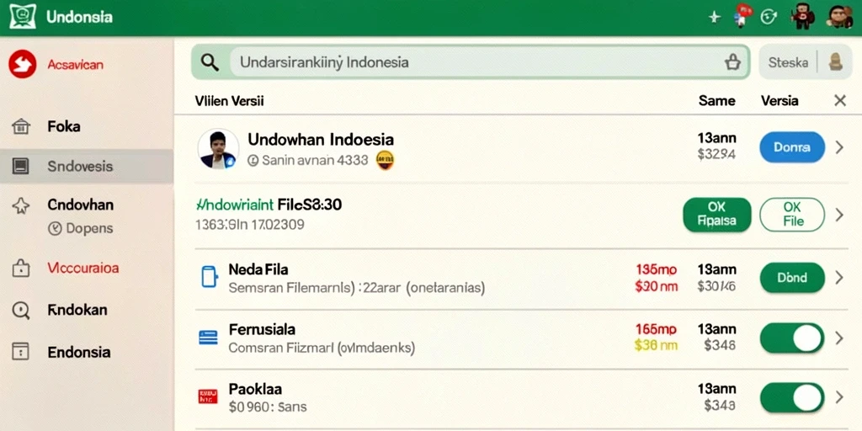The image size is (862, 431).
Task: Expand the chevron next to OK File
Action: point(839,215)
